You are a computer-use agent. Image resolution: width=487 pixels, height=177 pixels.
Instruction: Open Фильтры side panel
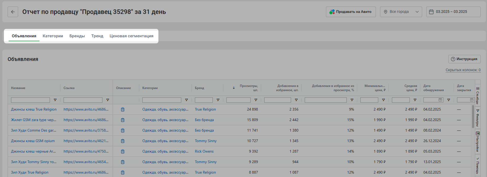[x=478, y=118]
